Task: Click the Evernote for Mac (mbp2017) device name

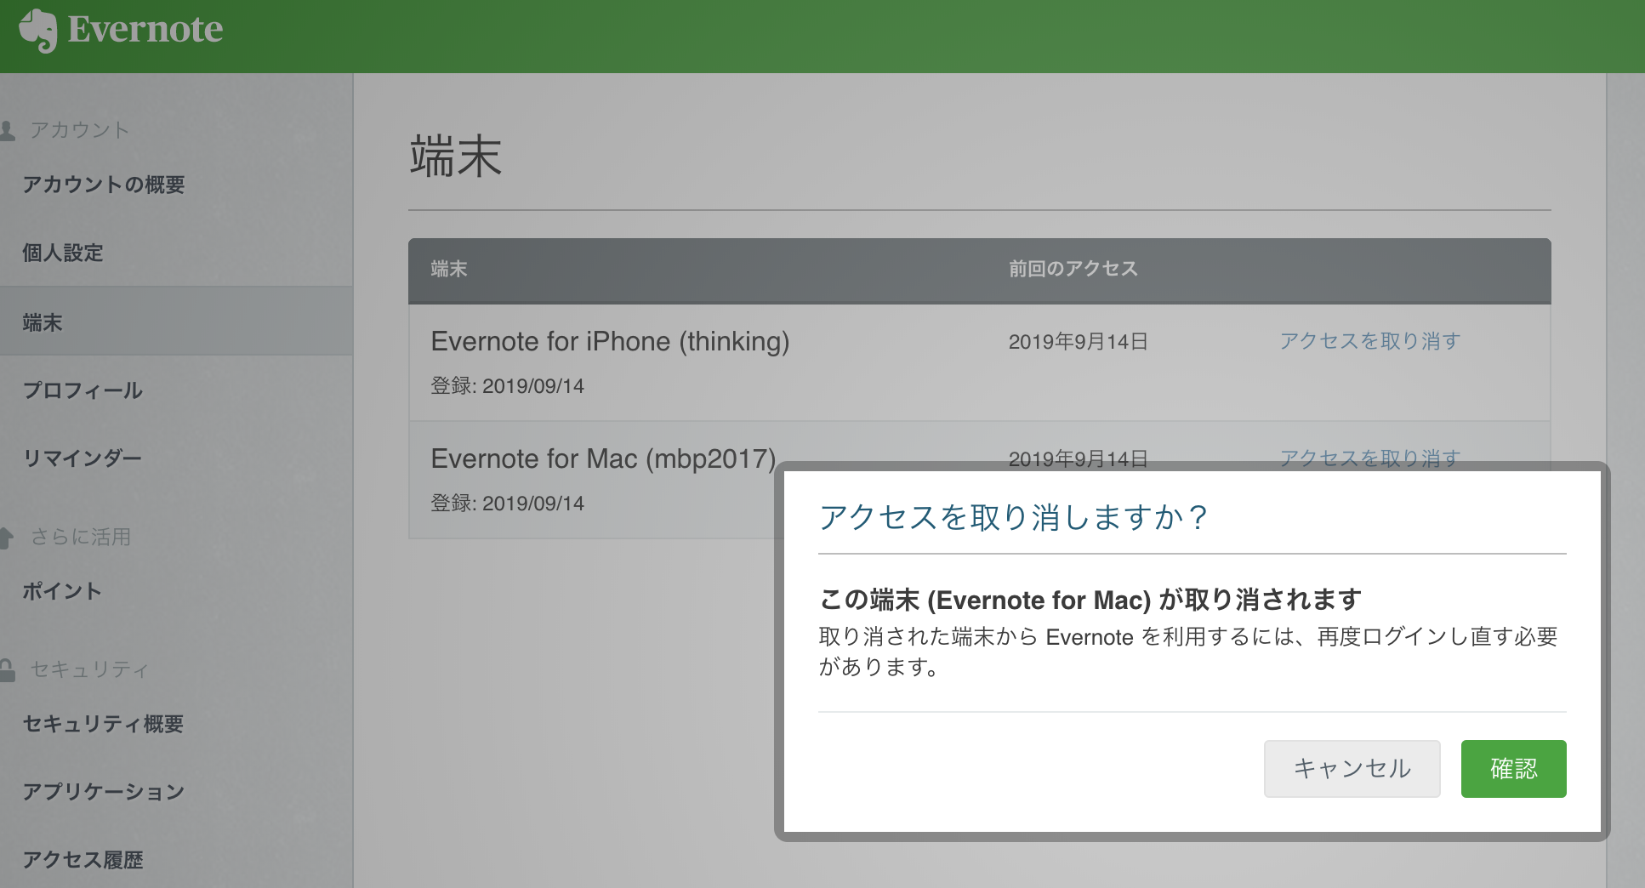Action: pos(604,458)
